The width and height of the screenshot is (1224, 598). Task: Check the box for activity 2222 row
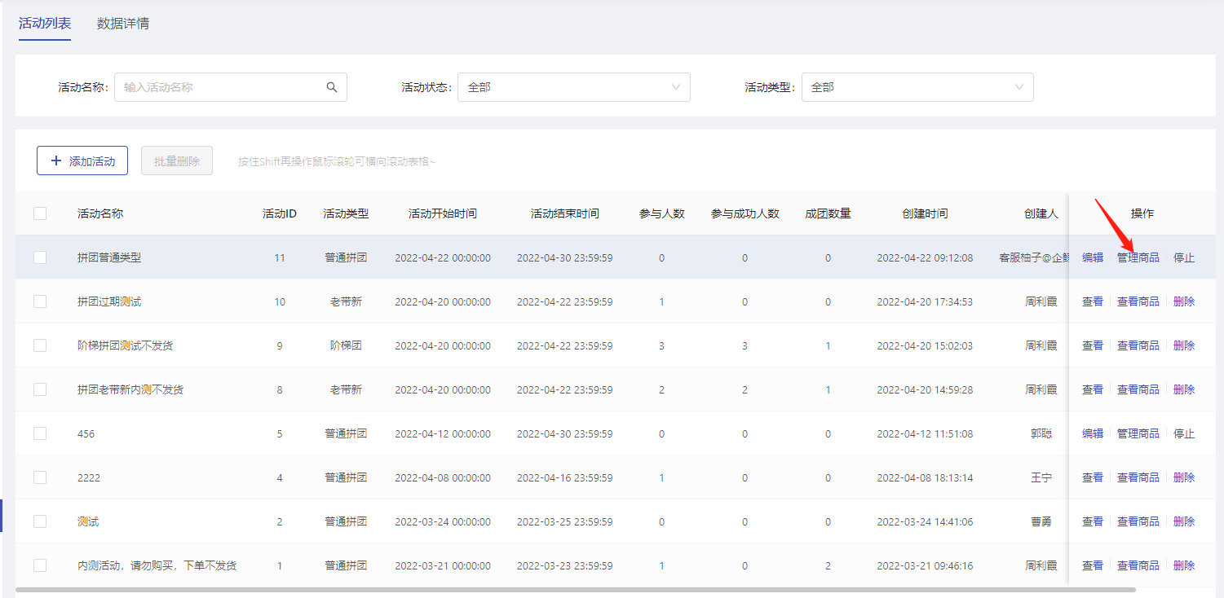coord(40,477)
